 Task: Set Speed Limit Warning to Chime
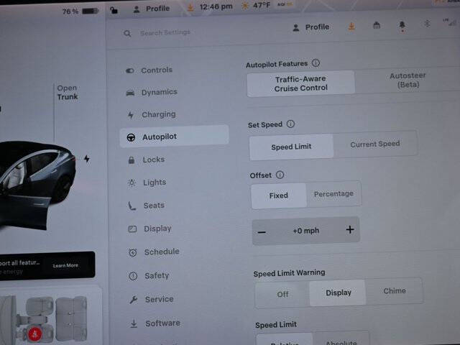pos(395,291)
